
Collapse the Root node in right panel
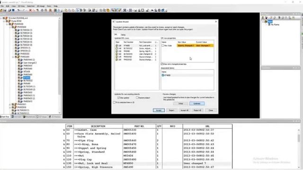coord(263,22)
